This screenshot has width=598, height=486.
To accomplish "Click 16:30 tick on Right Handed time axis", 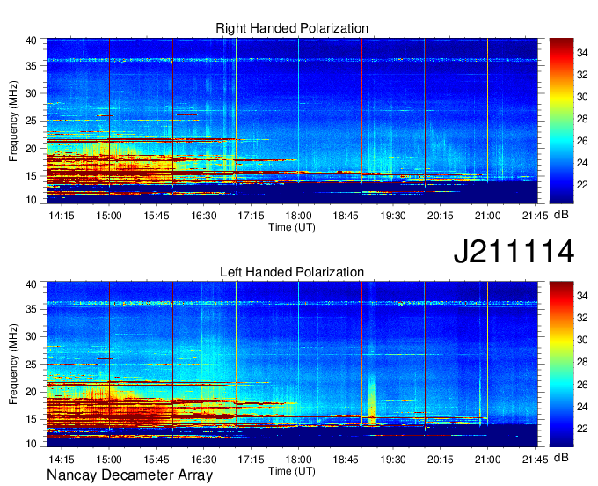I will click(x=204, y=216).
